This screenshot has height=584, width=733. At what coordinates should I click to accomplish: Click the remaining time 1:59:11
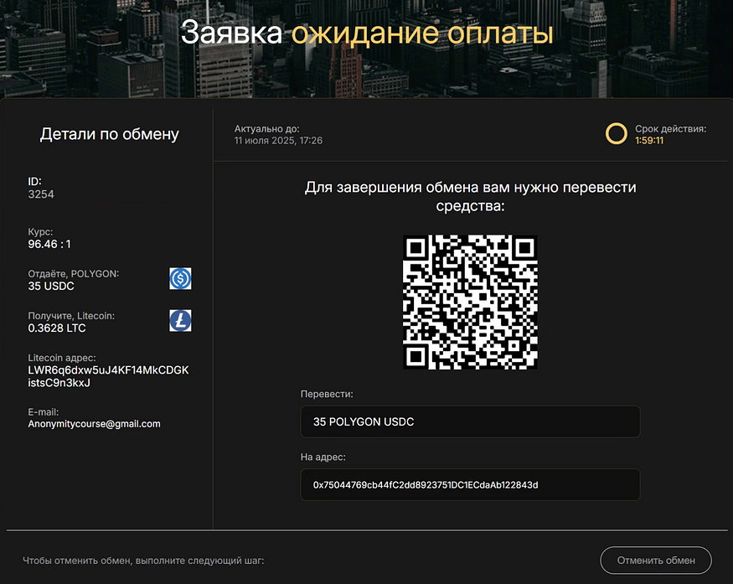pyautogui.click(x=649, y=140)
